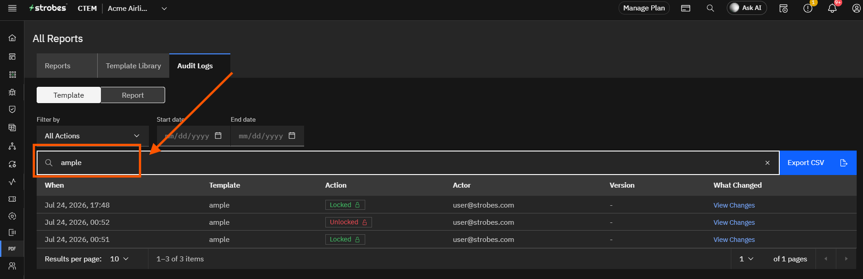863x279 pixels.
Task: Click the When column header
Action: point(54,185)
